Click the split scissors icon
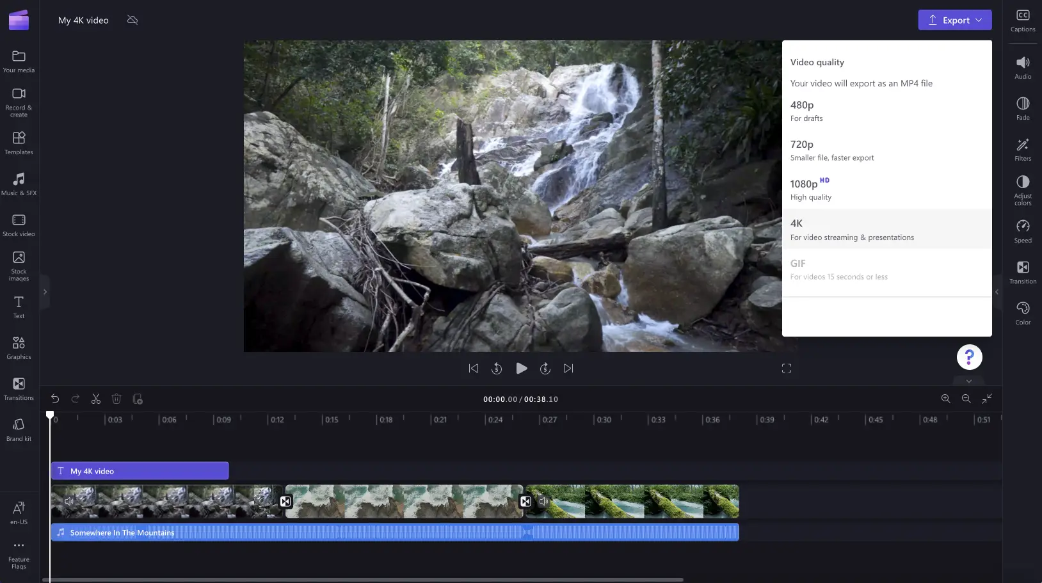This screenshot has height=583, width=1042. [96, 399]
